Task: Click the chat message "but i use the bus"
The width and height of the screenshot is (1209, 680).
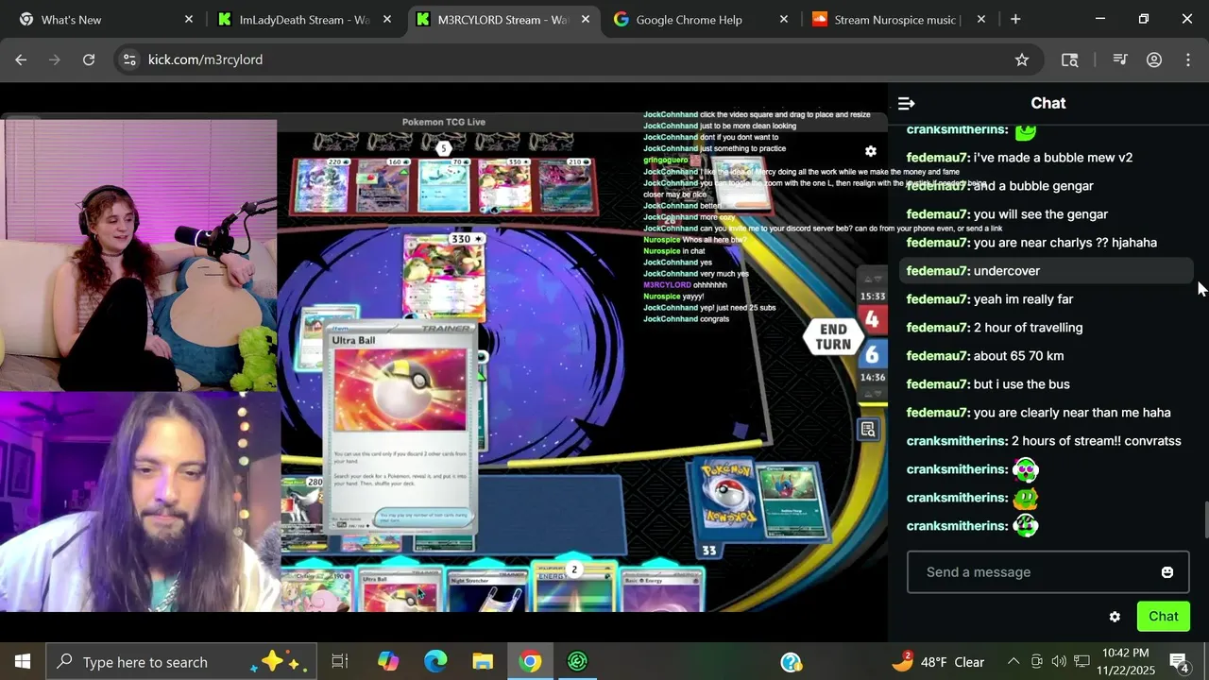Action: [x=1021, y=384]
